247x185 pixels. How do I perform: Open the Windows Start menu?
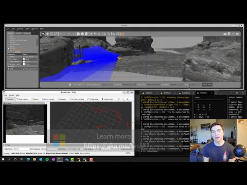(x=3, y=159)
